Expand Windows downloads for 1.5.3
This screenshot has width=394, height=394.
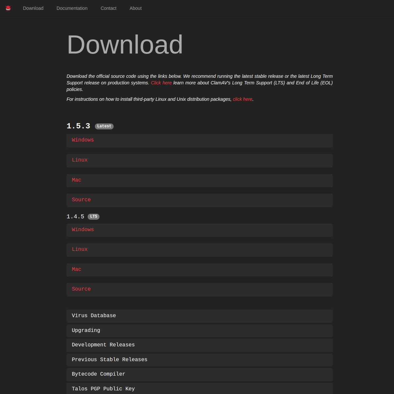(200, 141)
